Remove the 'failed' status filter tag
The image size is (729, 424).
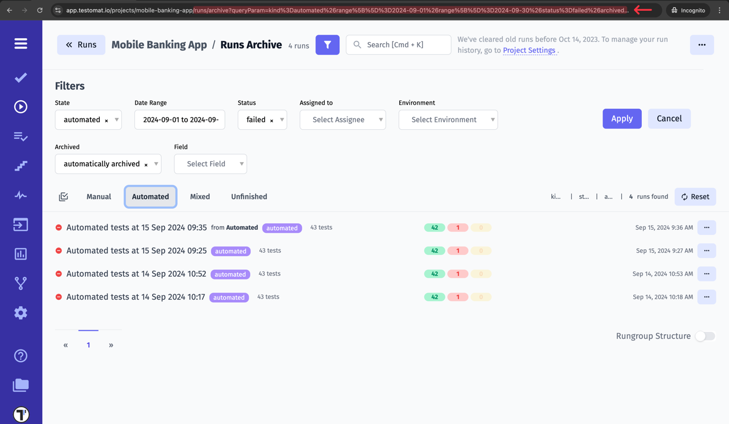(272, 121)
